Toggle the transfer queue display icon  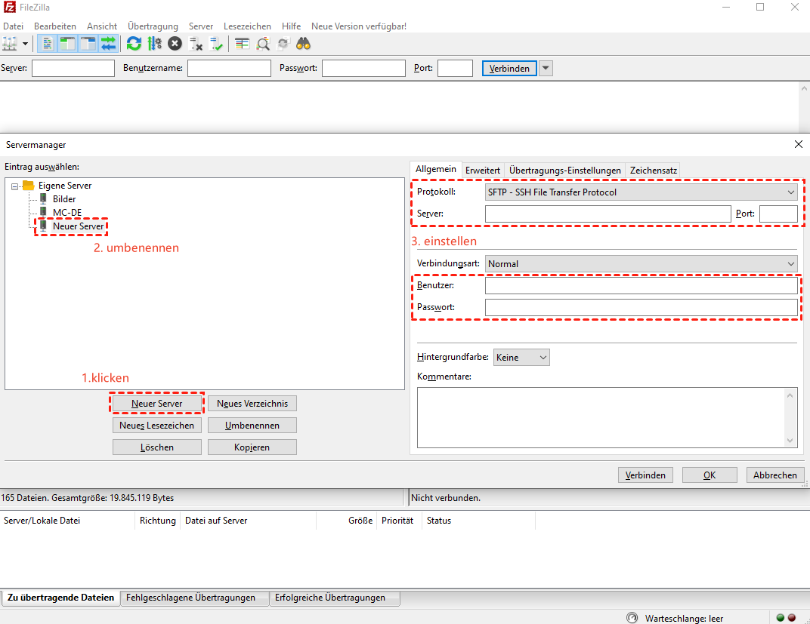point(108,44)
